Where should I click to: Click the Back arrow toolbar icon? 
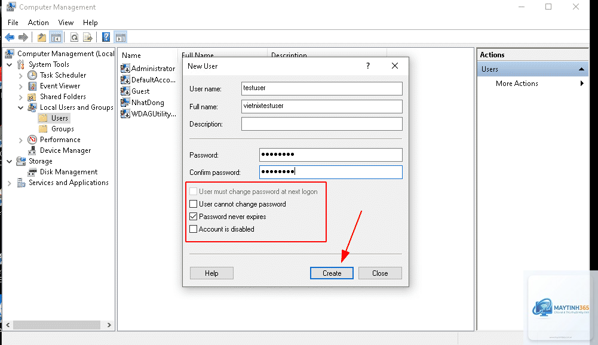[10, 38]
